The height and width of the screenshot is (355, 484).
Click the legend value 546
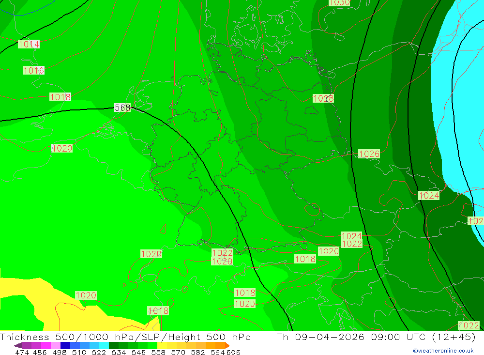[138, 352]
